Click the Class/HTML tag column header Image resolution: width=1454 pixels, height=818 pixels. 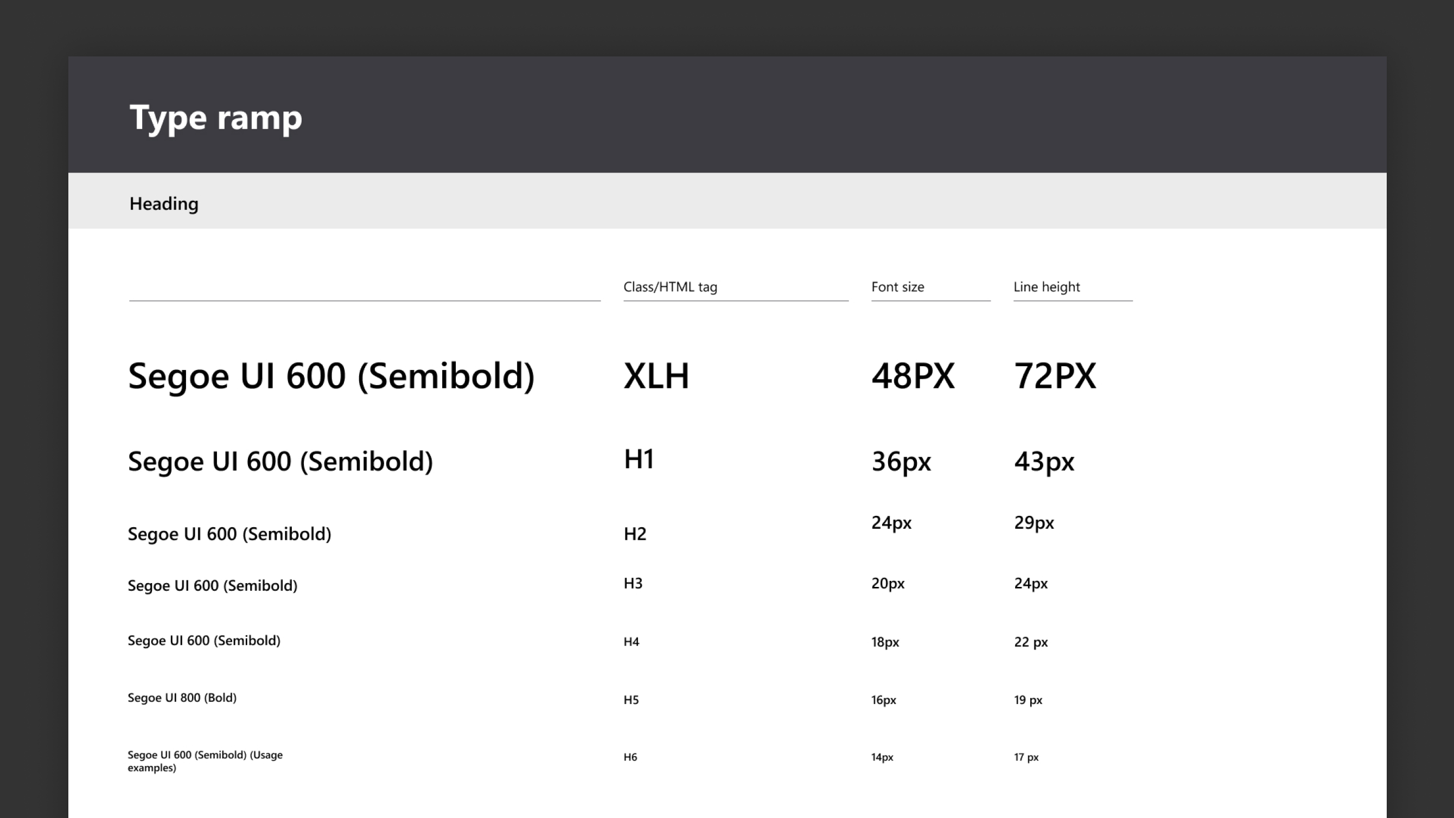click(x=670, y=287)
